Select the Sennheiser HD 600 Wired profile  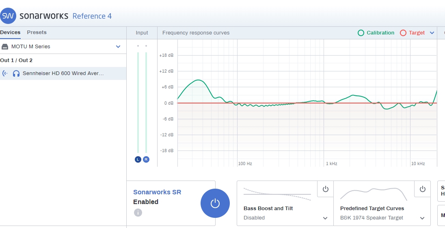pyautogui.click(x=63, y=73)
